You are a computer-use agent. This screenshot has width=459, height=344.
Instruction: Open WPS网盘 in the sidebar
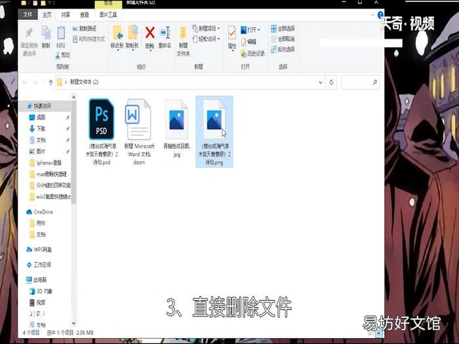39,250
